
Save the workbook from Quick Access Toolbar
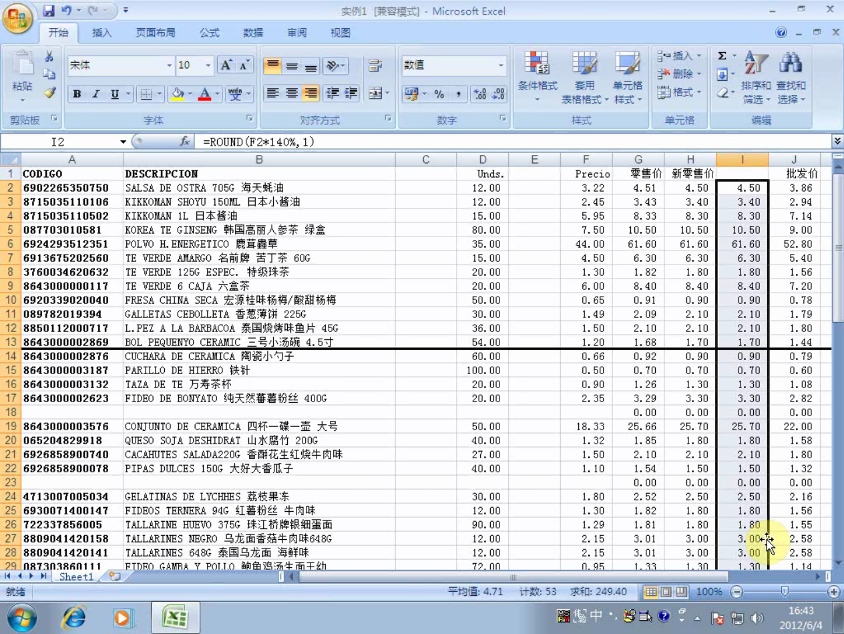[x=49, y=11]
